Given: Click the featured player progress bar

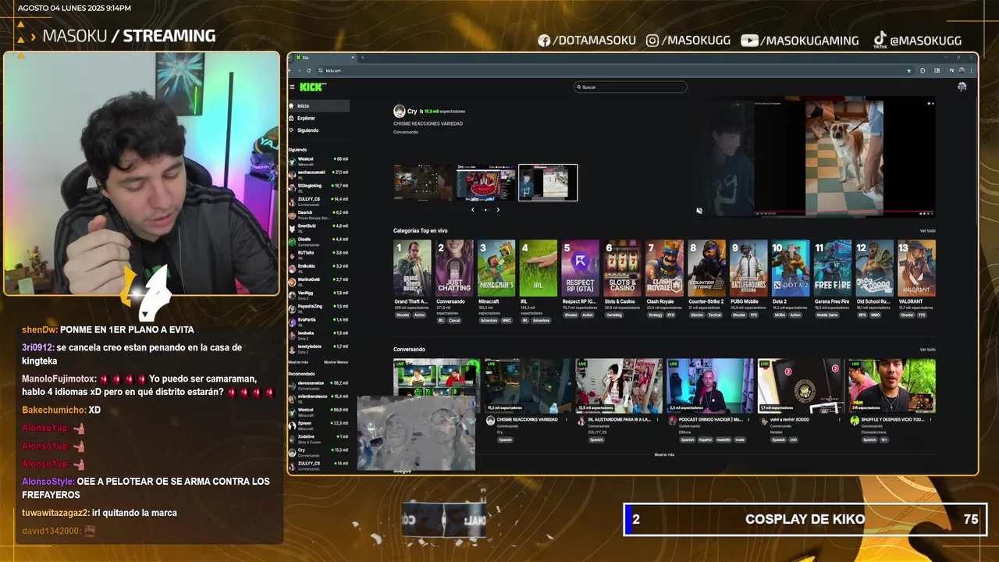Looking at the screenshot, I should click(x=843, y=210).
